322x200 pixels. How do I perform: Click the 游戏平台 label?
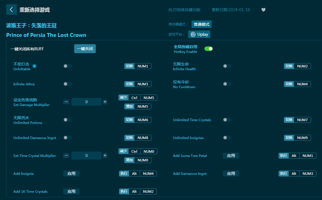pyautogui.click(x=177, y=34)
